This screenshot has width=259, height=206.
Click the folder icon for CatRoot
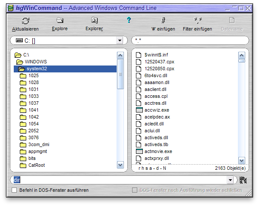coord(23,165)
